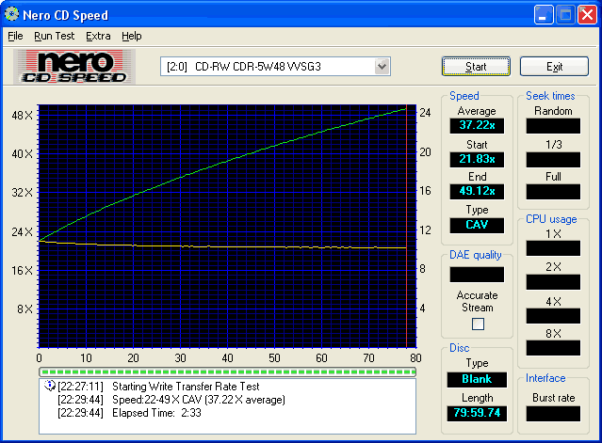
Task: Click the green transfer rate curve
Action: point(227,161)
